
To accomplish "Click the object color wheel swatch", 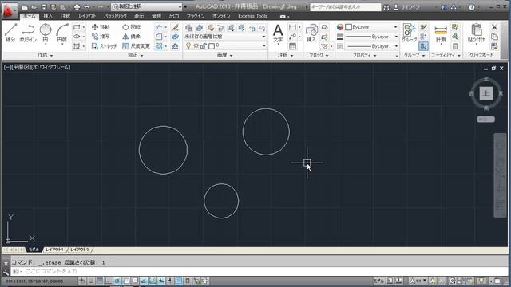I will (340, 27).
